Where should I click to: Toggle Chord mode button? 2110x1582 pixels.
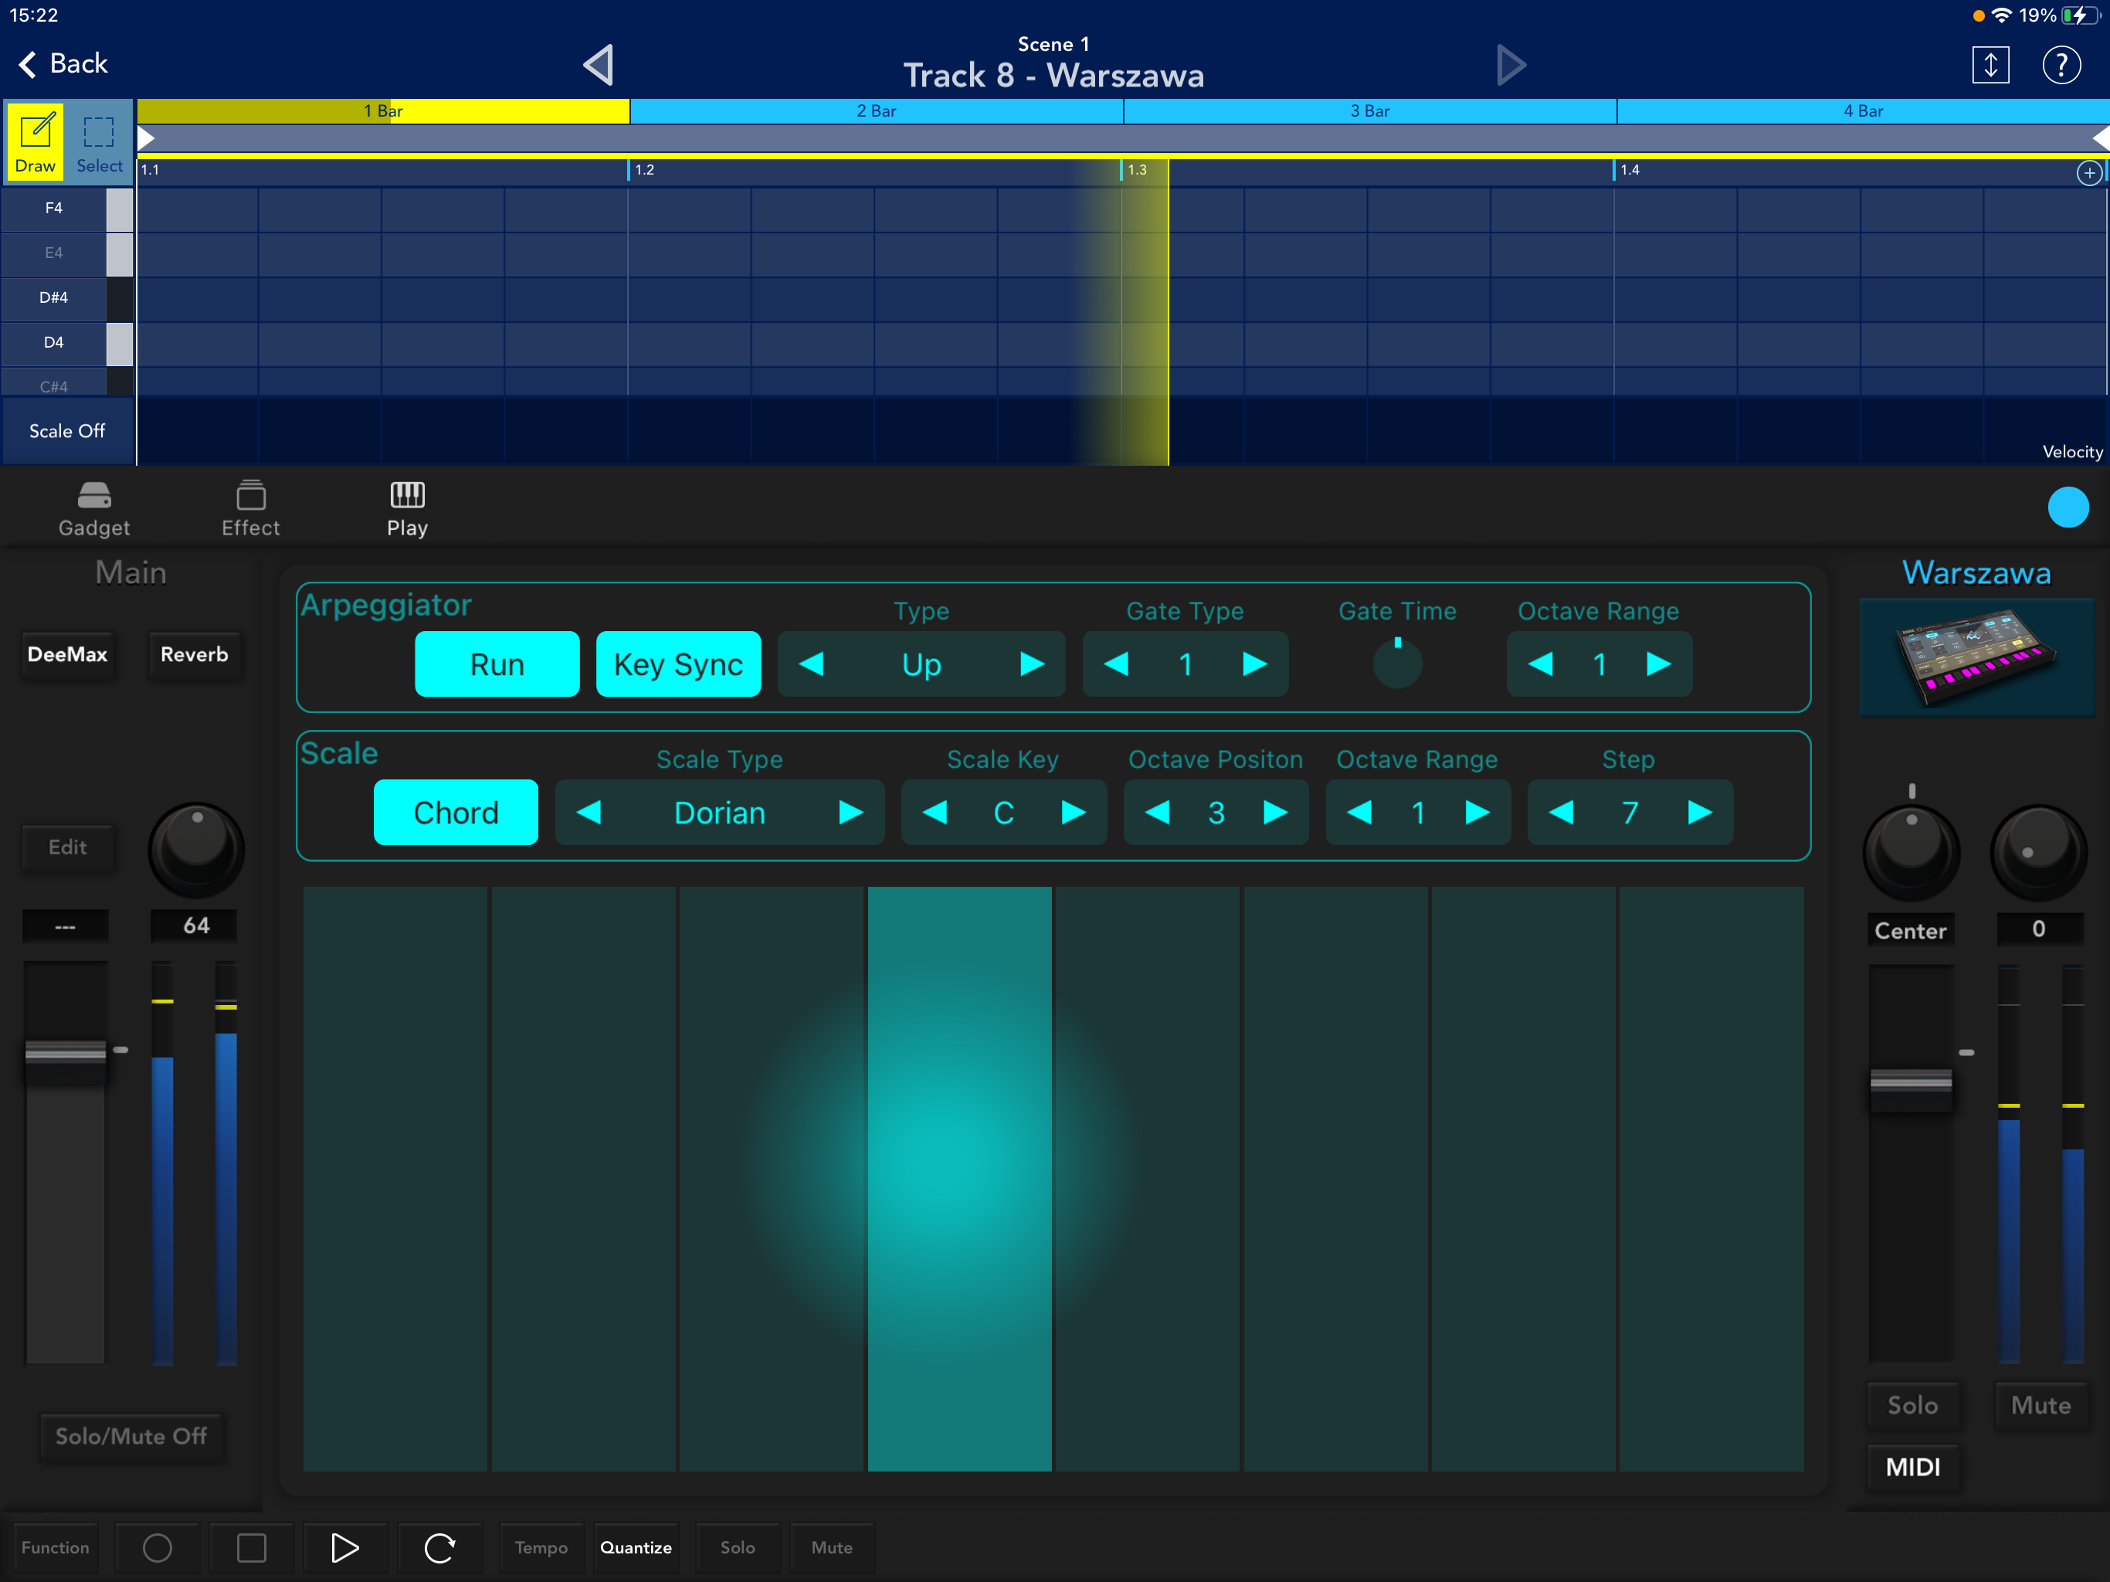coord(456,812)
